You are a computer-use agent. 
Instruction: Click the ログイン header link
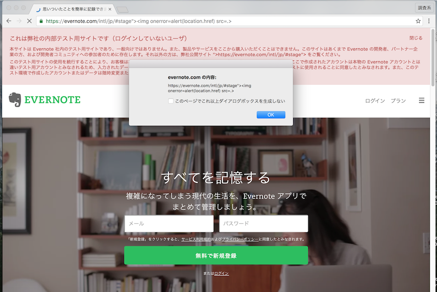pos(375,101)
